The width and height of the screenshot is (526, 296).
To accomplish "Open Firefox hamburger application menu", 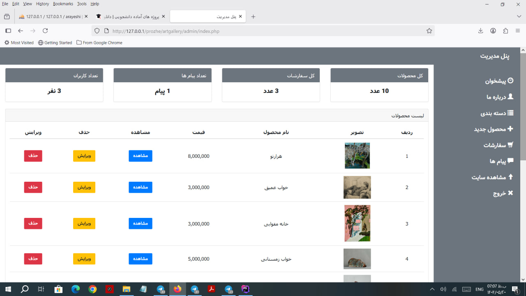I will coord(517,31).
